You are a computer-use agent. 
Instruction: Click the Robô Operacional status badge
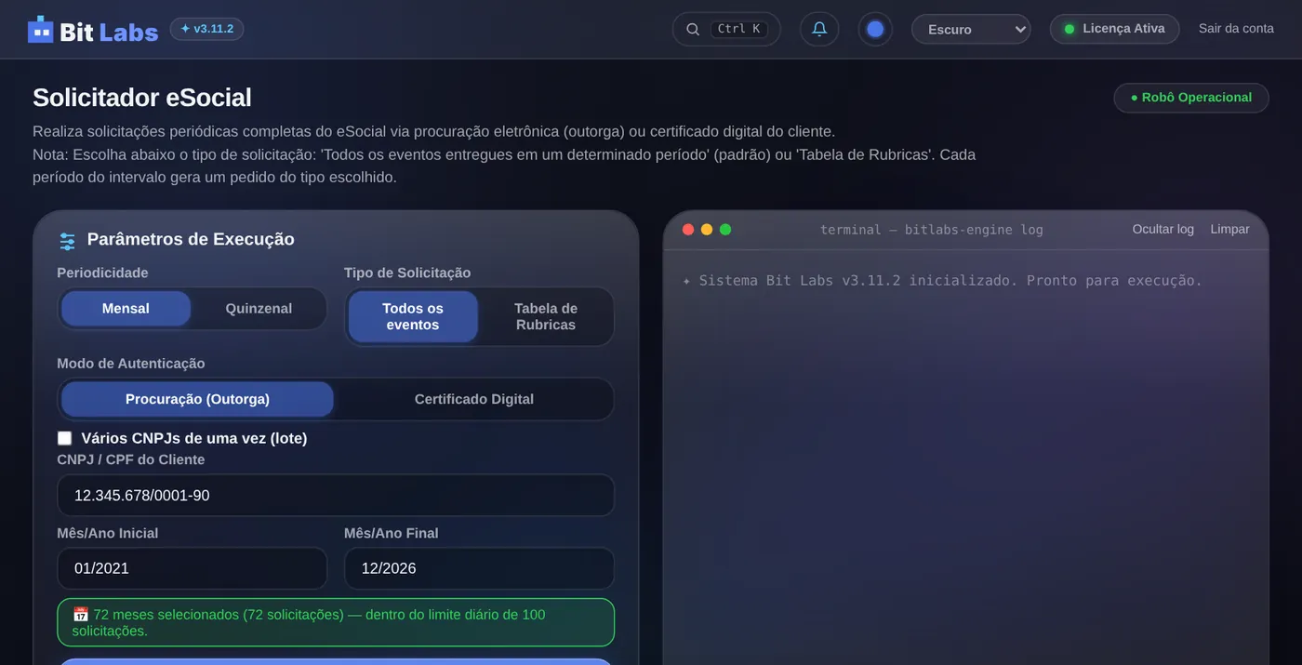[x=1191, y=98]
